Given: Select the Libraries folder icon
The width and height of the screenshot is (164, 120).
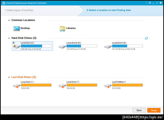Looking at the screenshot, I should [x=62, y=29].
